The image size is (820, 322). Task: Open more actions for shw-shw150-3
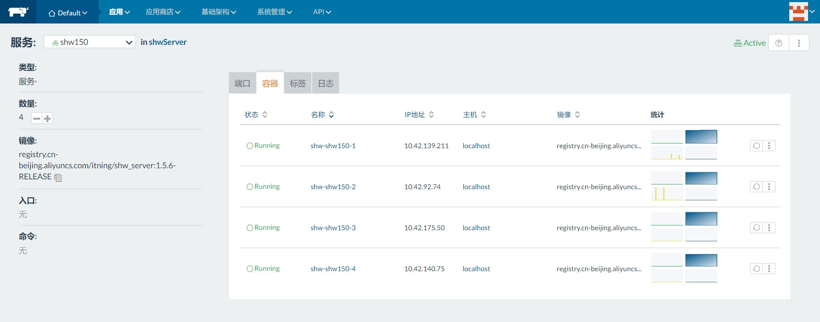point(769,228)
